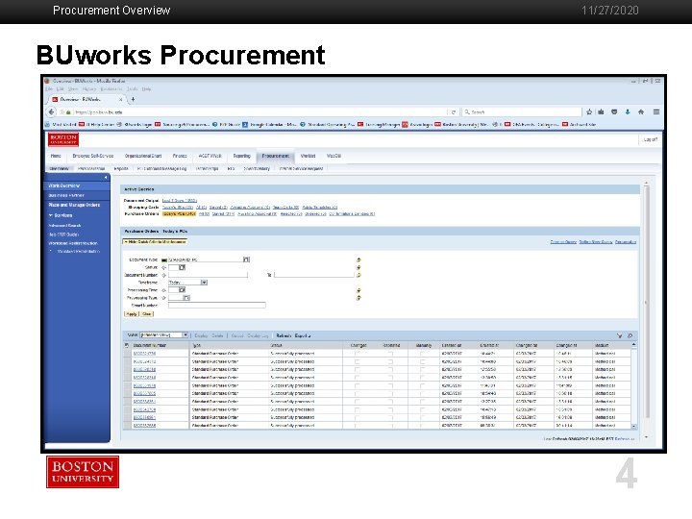Open the Change Query link
The height and width of the screenshot is (519, 692).
pyautogui.click(x=563, y=242)
